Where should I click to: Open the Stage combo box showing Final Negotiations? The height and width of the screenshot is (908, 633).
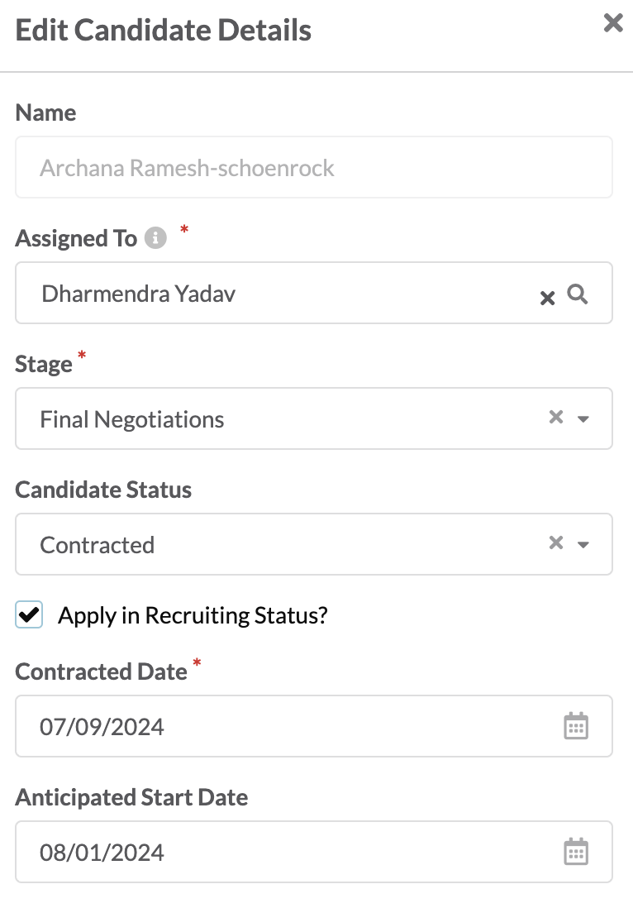313,418
